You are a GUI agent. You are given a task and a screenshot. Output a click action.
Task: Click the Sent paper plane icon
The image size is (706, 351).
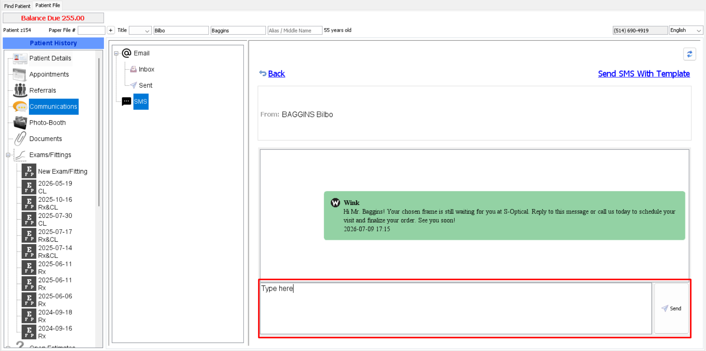133,85
